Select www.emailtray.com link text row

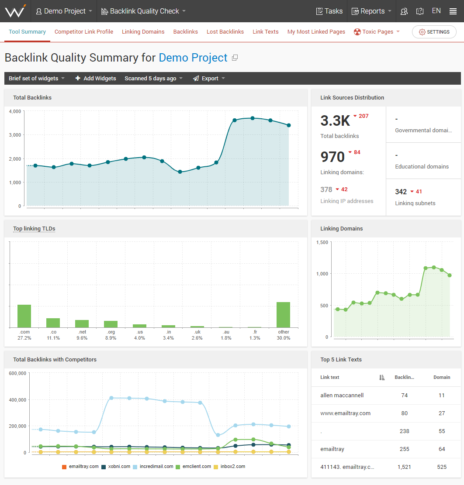[386, 413]
